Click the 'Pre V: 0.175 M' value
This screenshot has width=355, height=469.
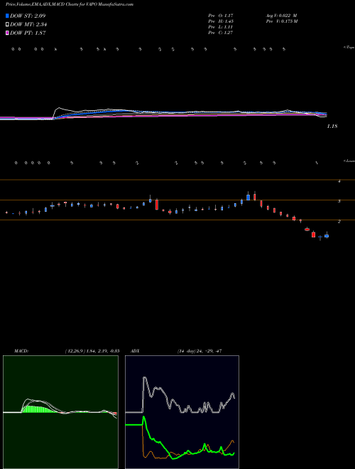coord(282,21)
